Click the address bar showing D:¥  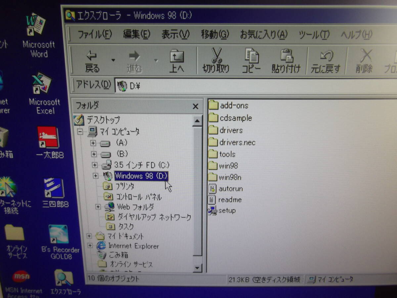(x=256, y=86)
